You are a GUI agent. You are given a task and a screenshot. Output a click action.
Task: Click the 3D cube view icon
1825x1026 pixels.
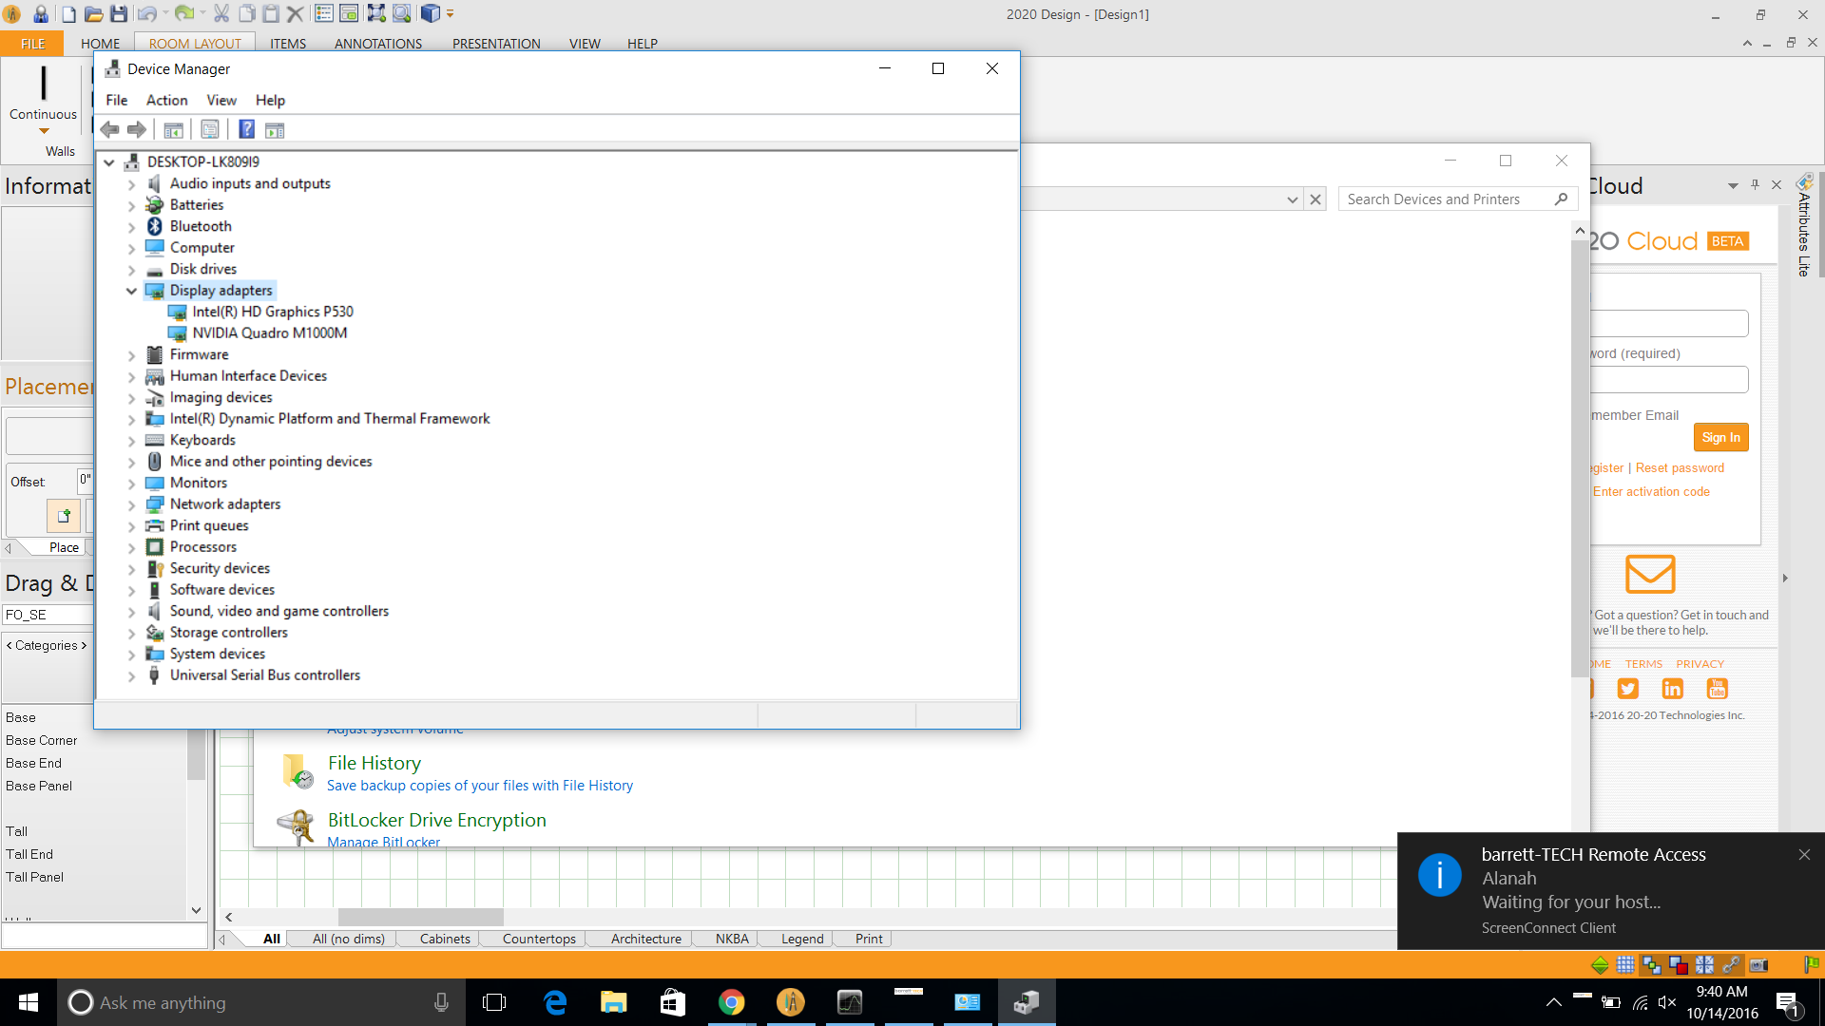430,13
